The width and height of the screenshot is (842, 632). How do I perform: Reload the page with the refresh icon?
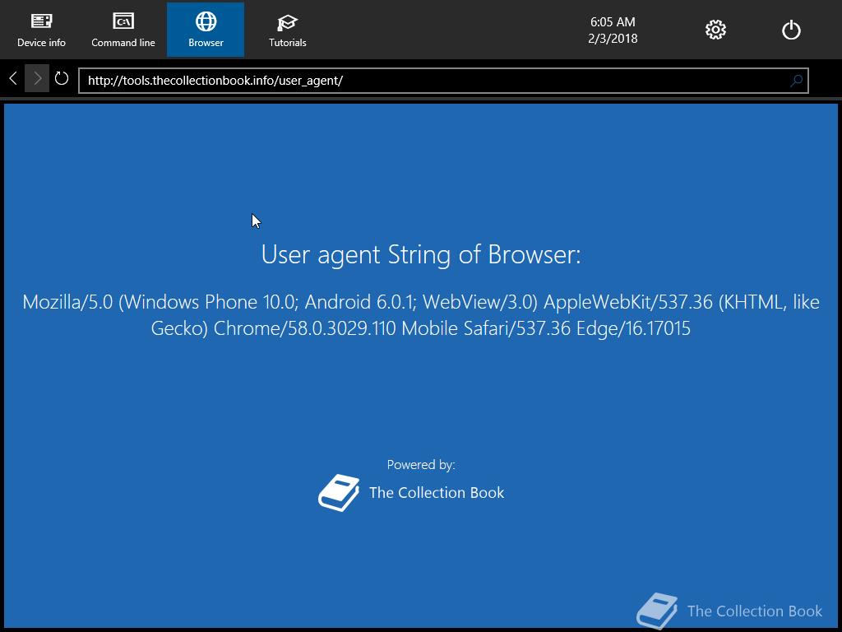(62, 78)
